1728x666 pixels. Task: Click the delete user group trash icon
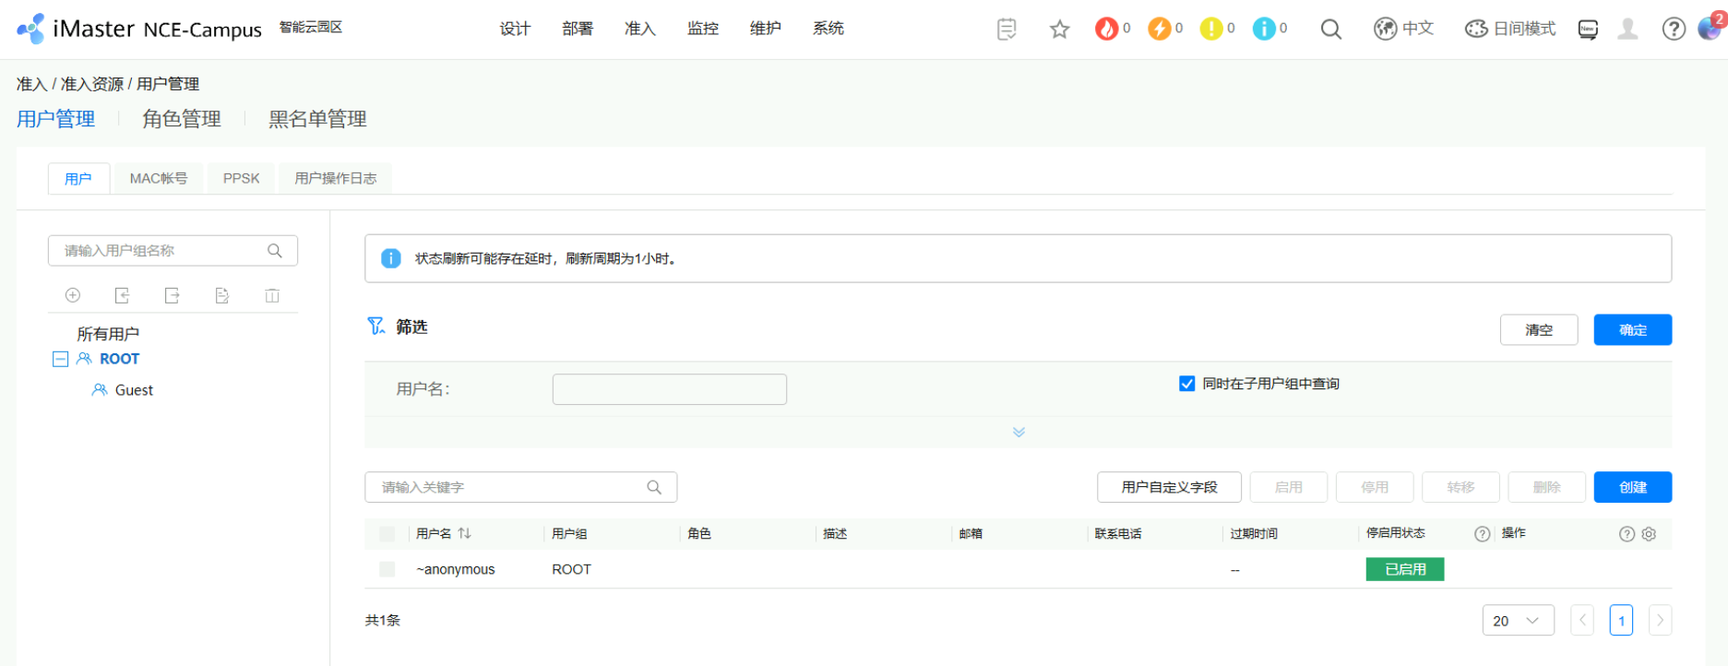coord(272,295)
